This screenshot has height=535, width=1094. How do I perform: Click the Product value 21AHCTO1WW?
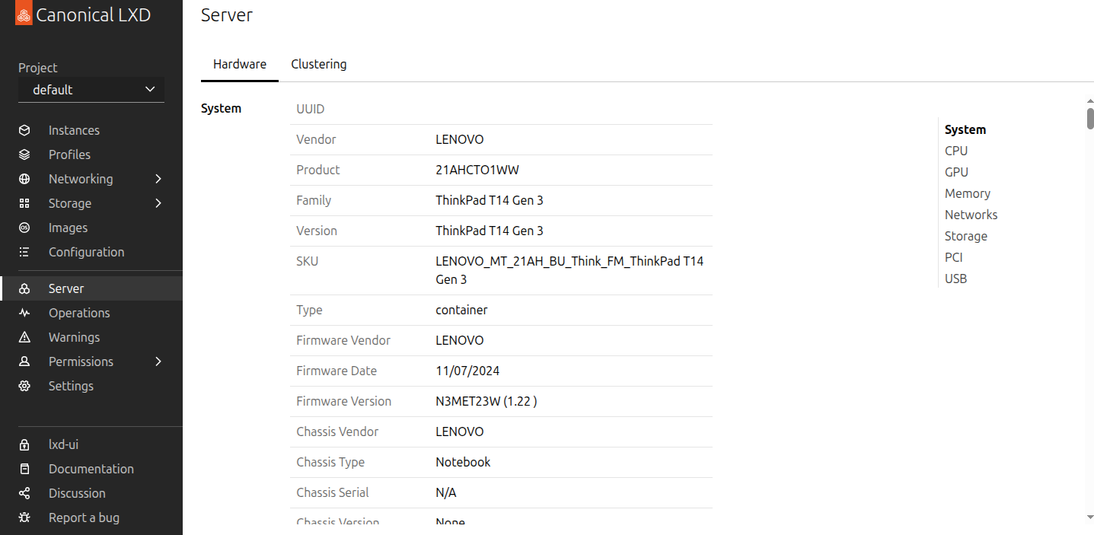477,170
